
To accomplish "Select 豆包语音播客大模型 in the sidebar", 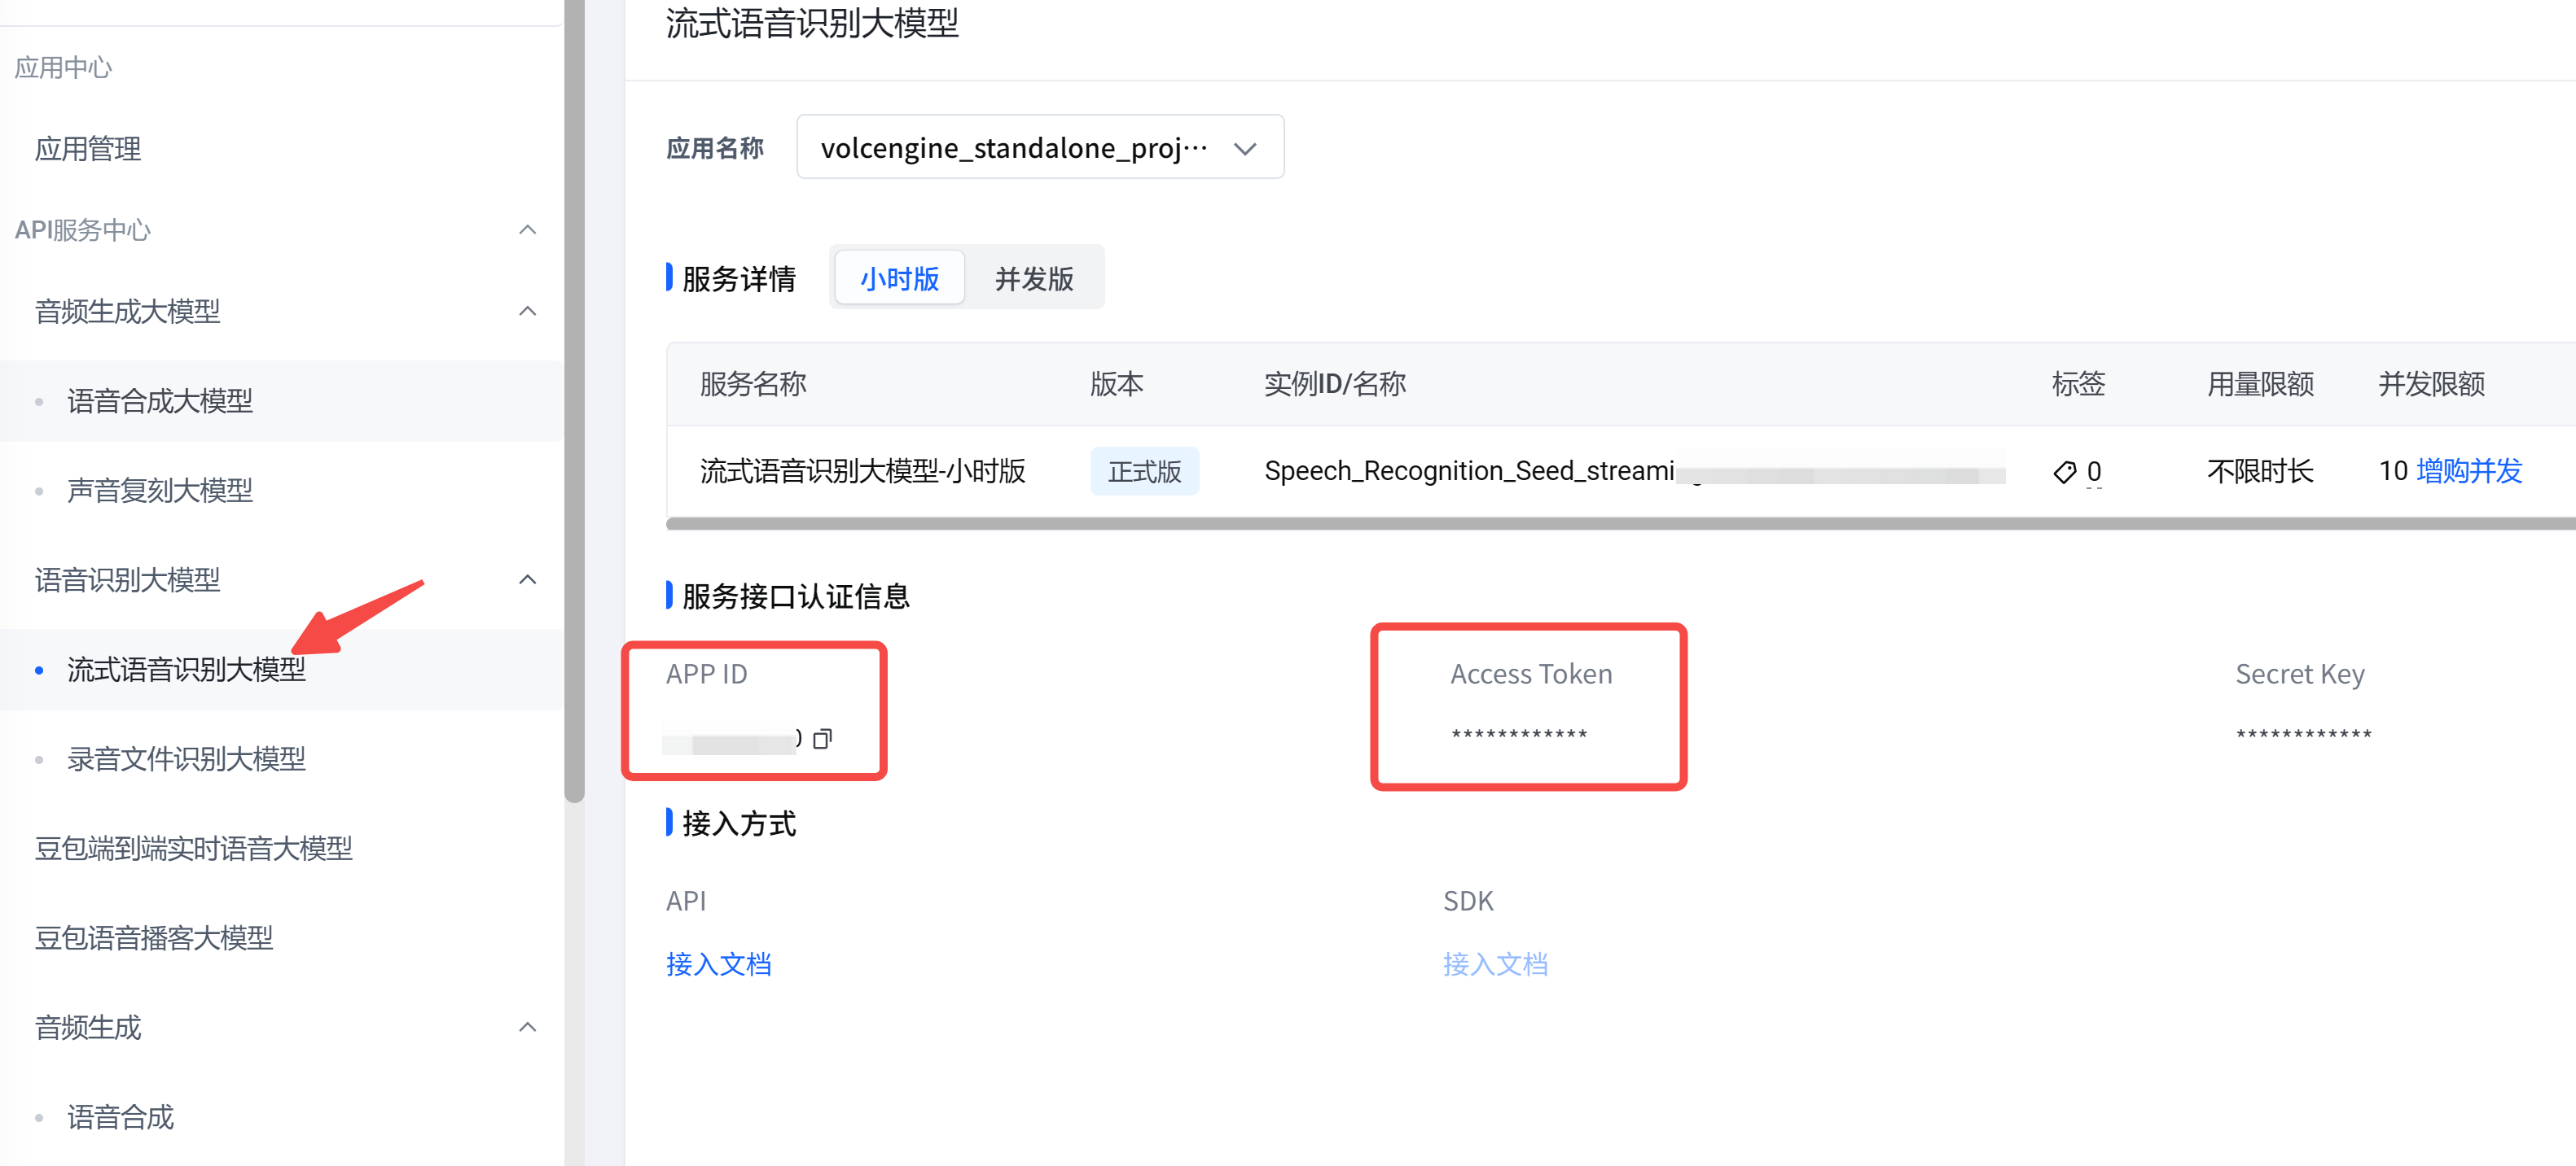I will point(153,937).
